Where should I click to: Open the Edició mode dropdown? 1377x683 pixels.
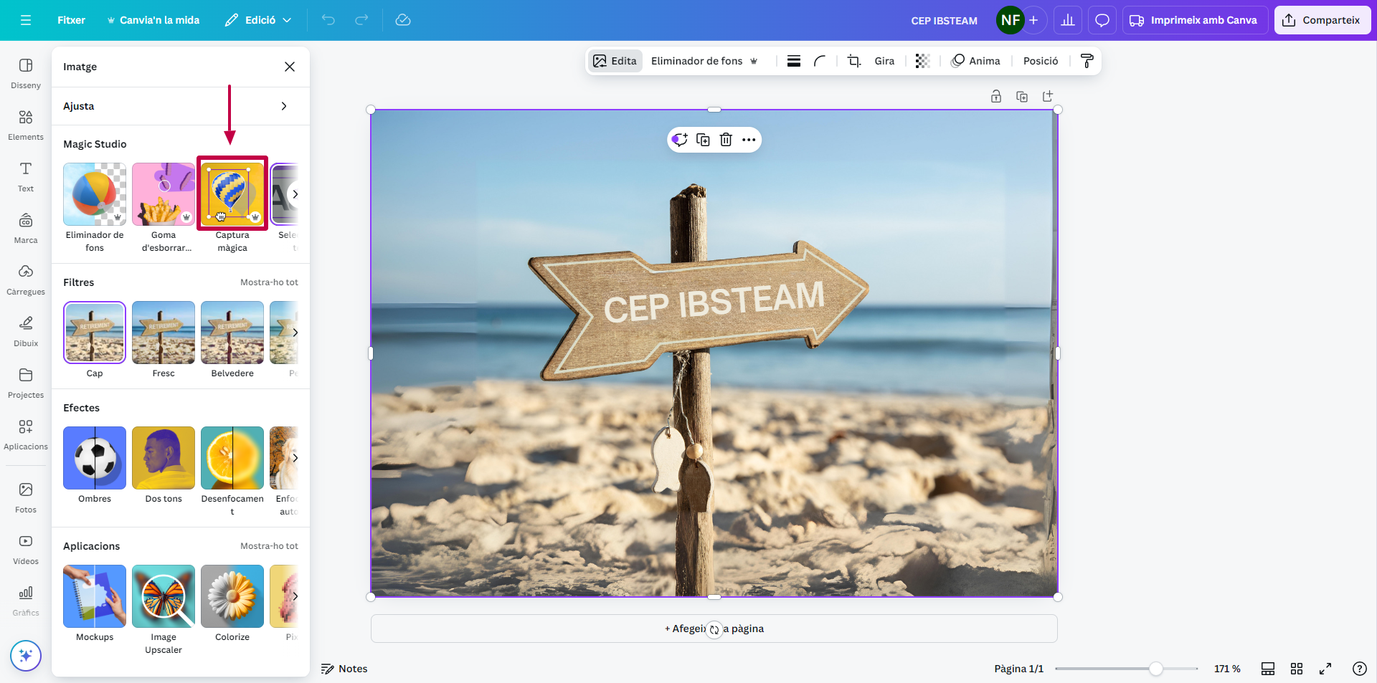258,20
